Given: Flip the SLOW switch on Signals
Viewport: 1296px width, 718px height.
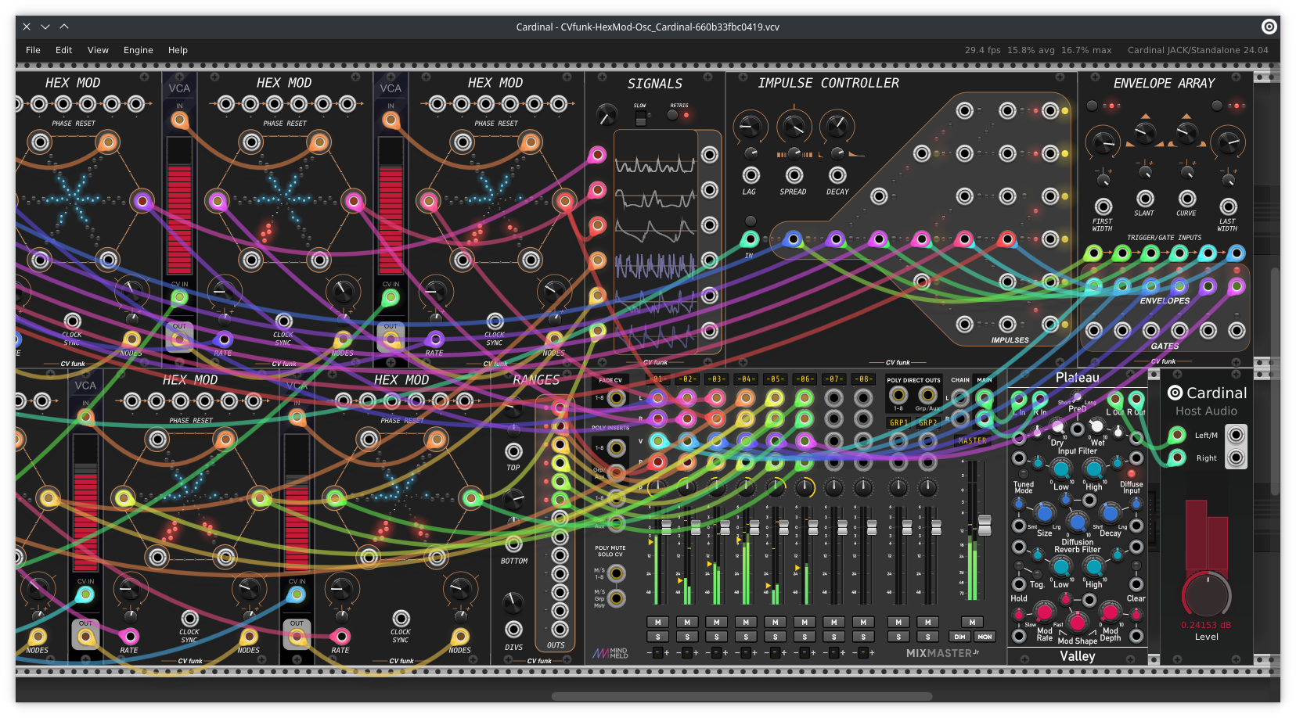Looking at the screenshot, I should (640, 118).
